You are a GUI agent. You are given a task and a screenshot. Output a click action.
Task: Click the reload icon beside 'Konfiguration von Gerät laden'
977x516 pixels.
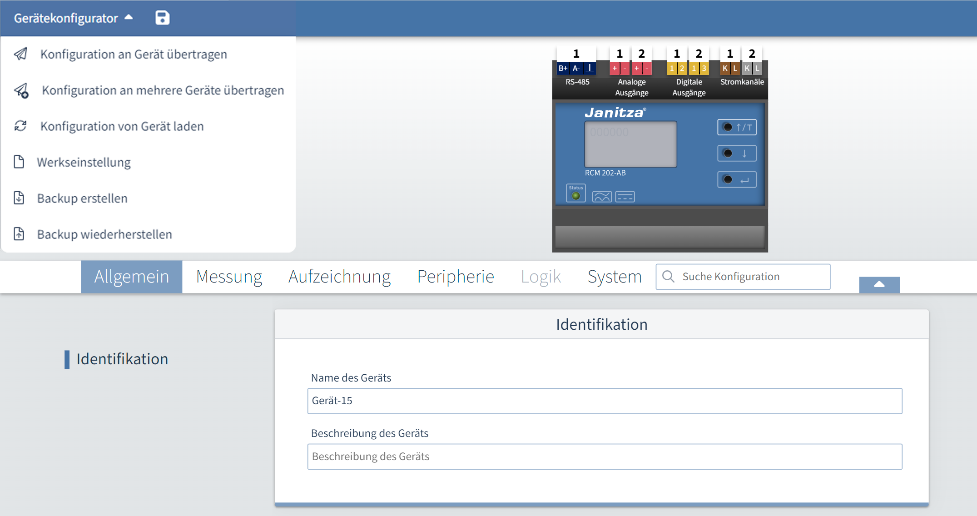click(x=20, y=126)
